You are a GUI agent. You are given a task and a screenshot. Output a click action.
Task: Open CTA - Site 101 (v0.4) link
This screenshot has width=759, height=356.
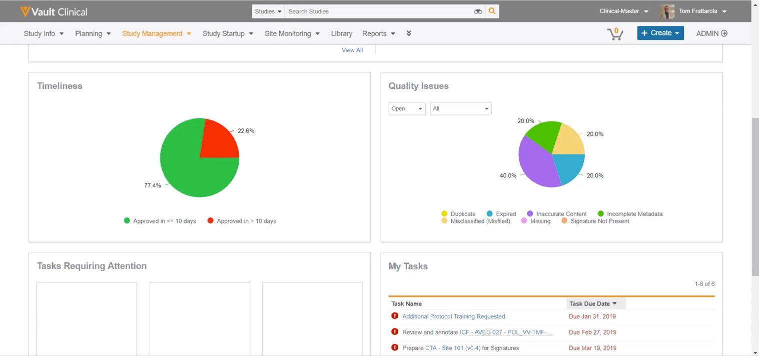(x=453, y=348)
